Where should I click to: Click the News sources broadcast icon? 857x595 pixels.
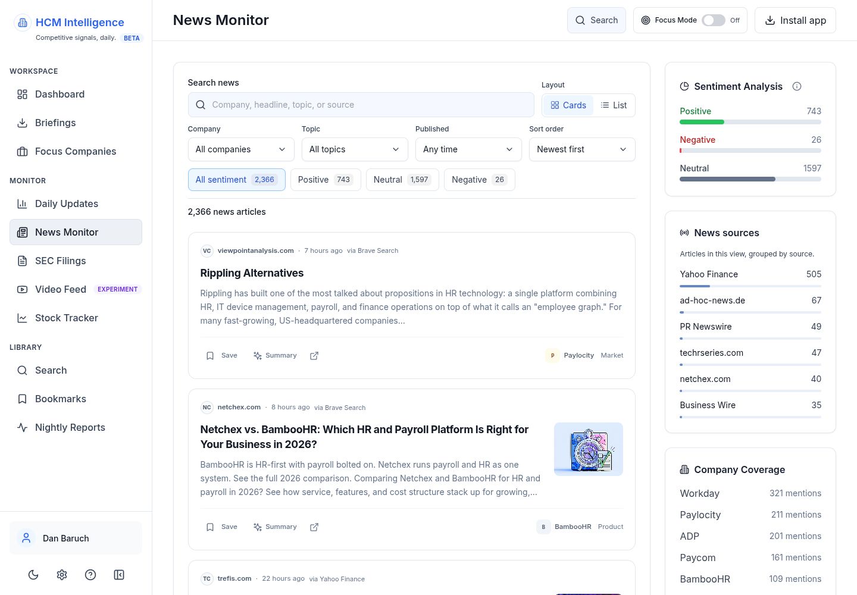click(x=684, y=233)
